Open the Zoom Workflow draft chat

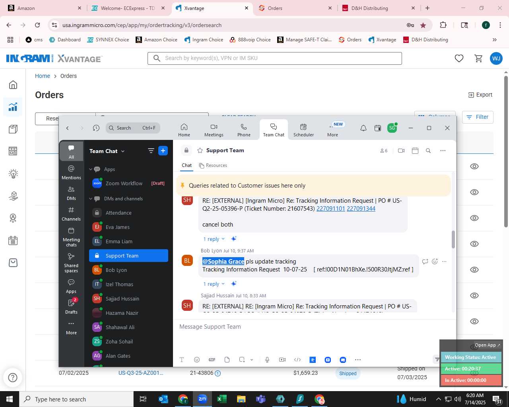(x=128, y=183)
